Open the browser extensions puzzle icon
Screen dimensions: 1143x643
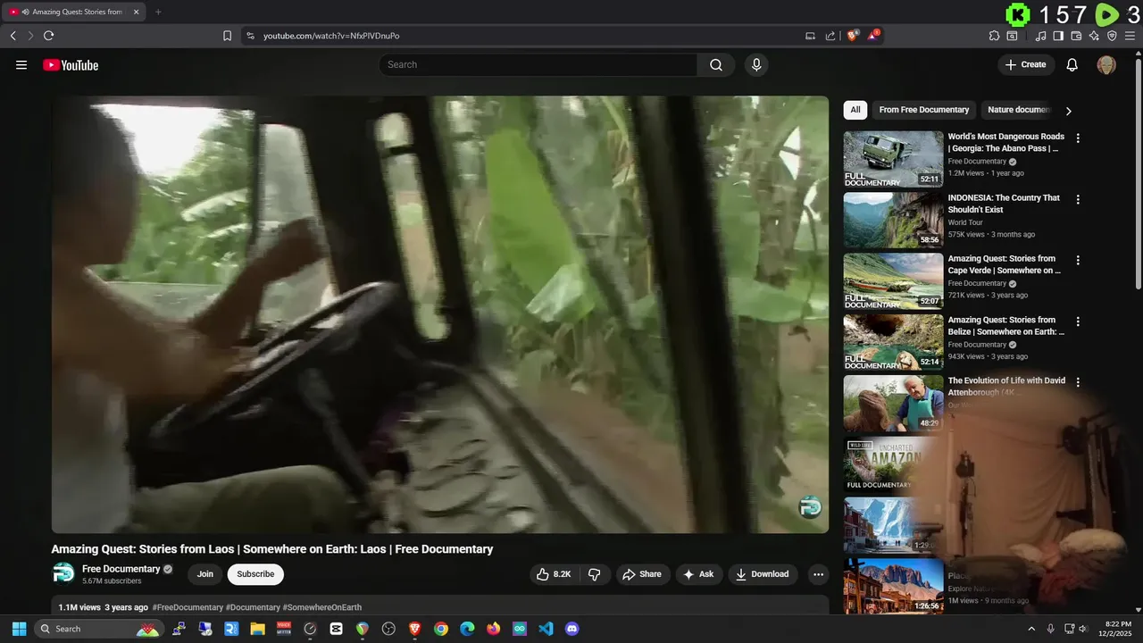pos(994,36)
